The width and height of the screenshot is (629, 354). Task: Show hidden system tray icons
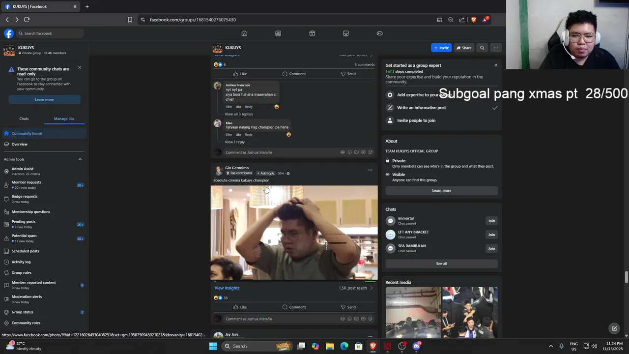coord(550,346)
